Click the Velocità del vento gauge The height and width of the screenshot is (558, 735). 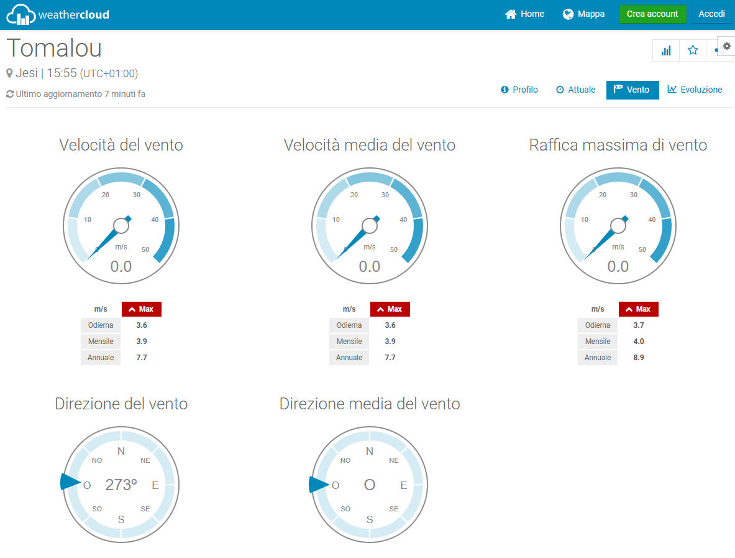click(x=121, y=226)
